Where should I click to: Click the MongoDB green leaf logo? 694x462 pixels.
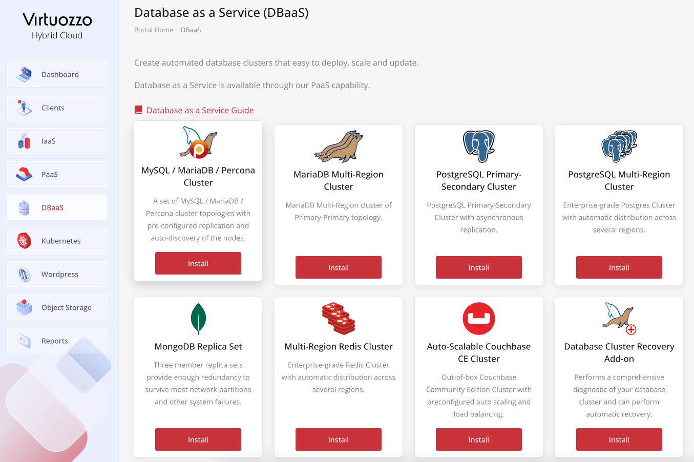coord(198,318)
